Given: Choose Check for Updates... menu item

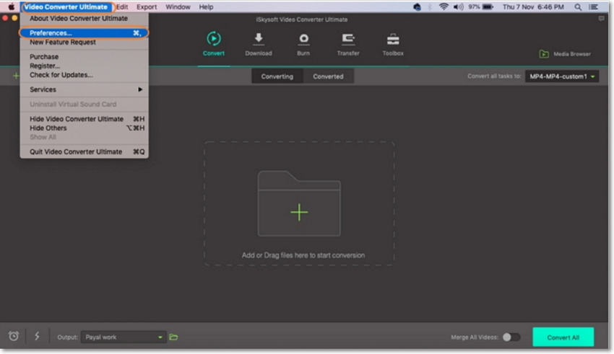Looking at the screenshot, I should coord(61,74).
